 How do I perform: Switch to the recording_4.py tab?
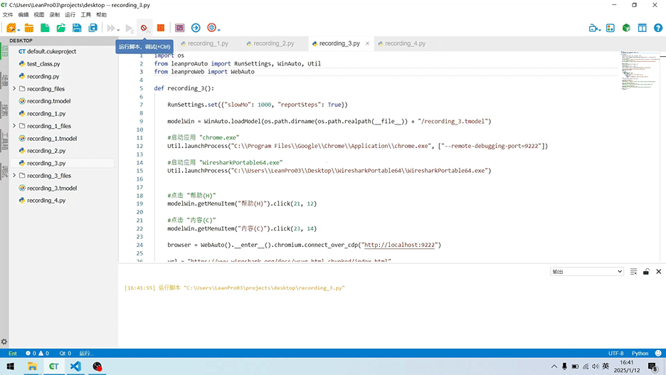click(x=405, y=43)
